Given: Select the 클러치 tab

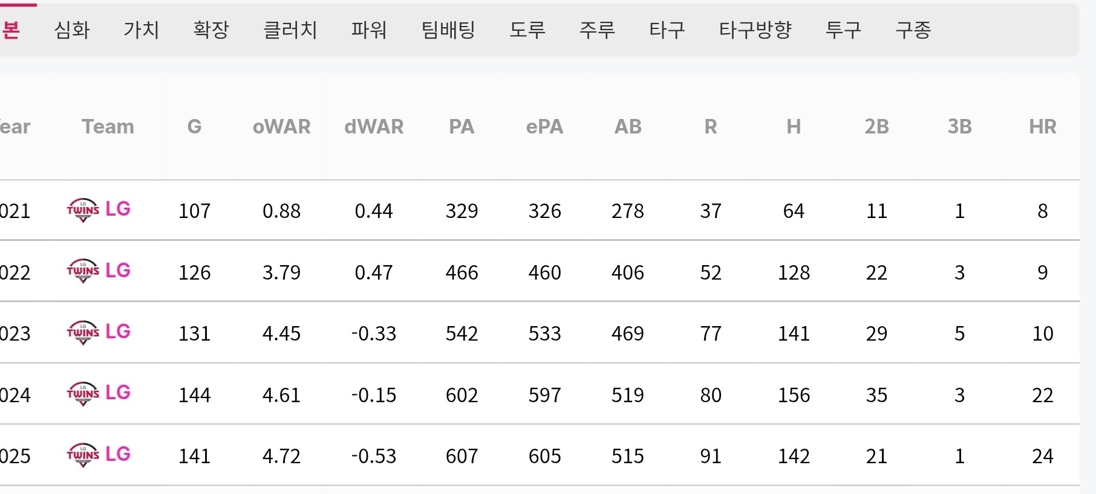Looking at the screenshot, I should (290, 30).
